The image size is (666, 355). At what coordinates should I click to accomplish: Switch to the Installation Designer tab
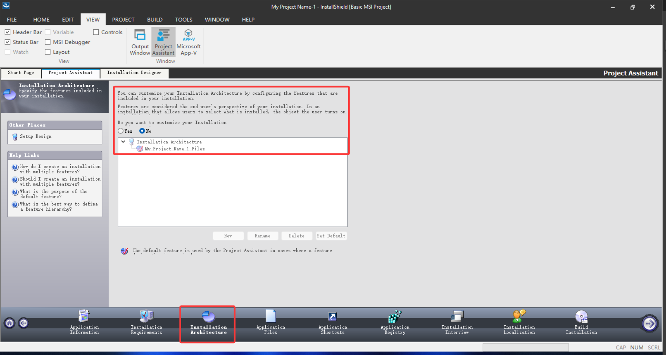tap(134, 73)
